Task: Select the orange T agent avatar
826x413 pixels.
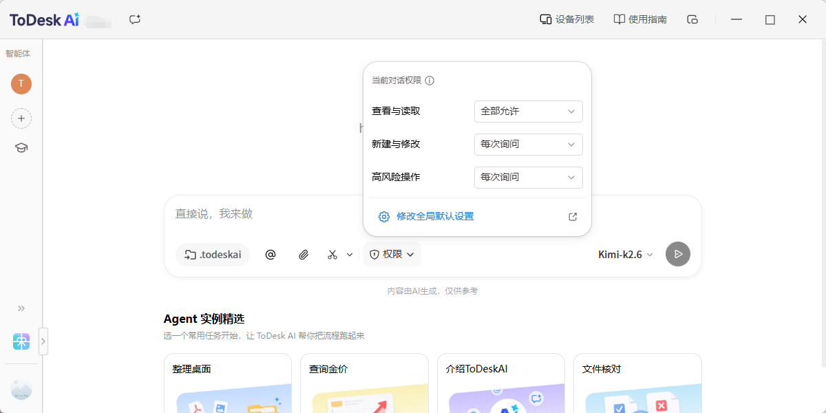Action: click(21, 84)
